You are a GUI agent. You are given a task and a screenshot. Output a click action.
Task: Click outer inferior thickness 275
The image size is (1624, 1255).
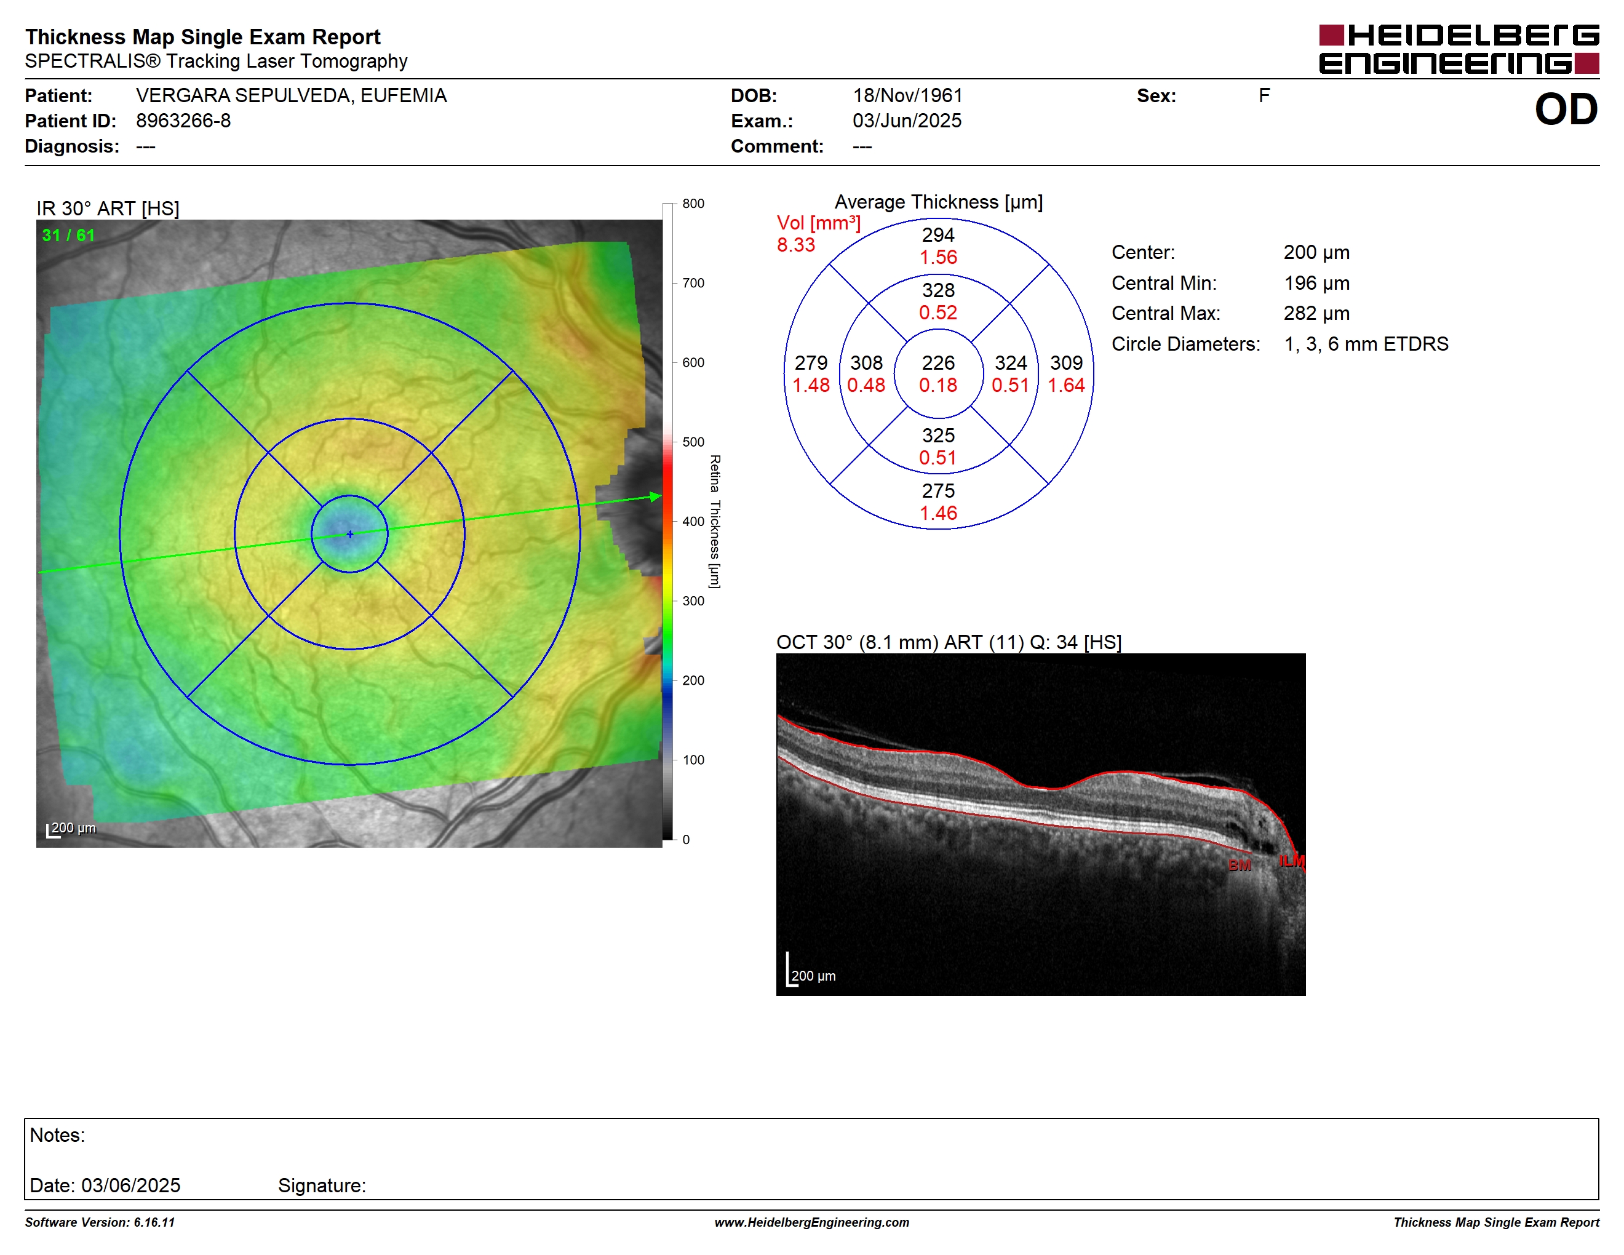click(938, 491)
